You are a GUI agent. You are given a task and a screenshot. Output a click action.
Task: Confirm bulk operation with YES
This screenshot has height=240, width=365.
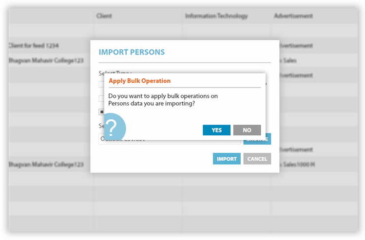(216, 130)
